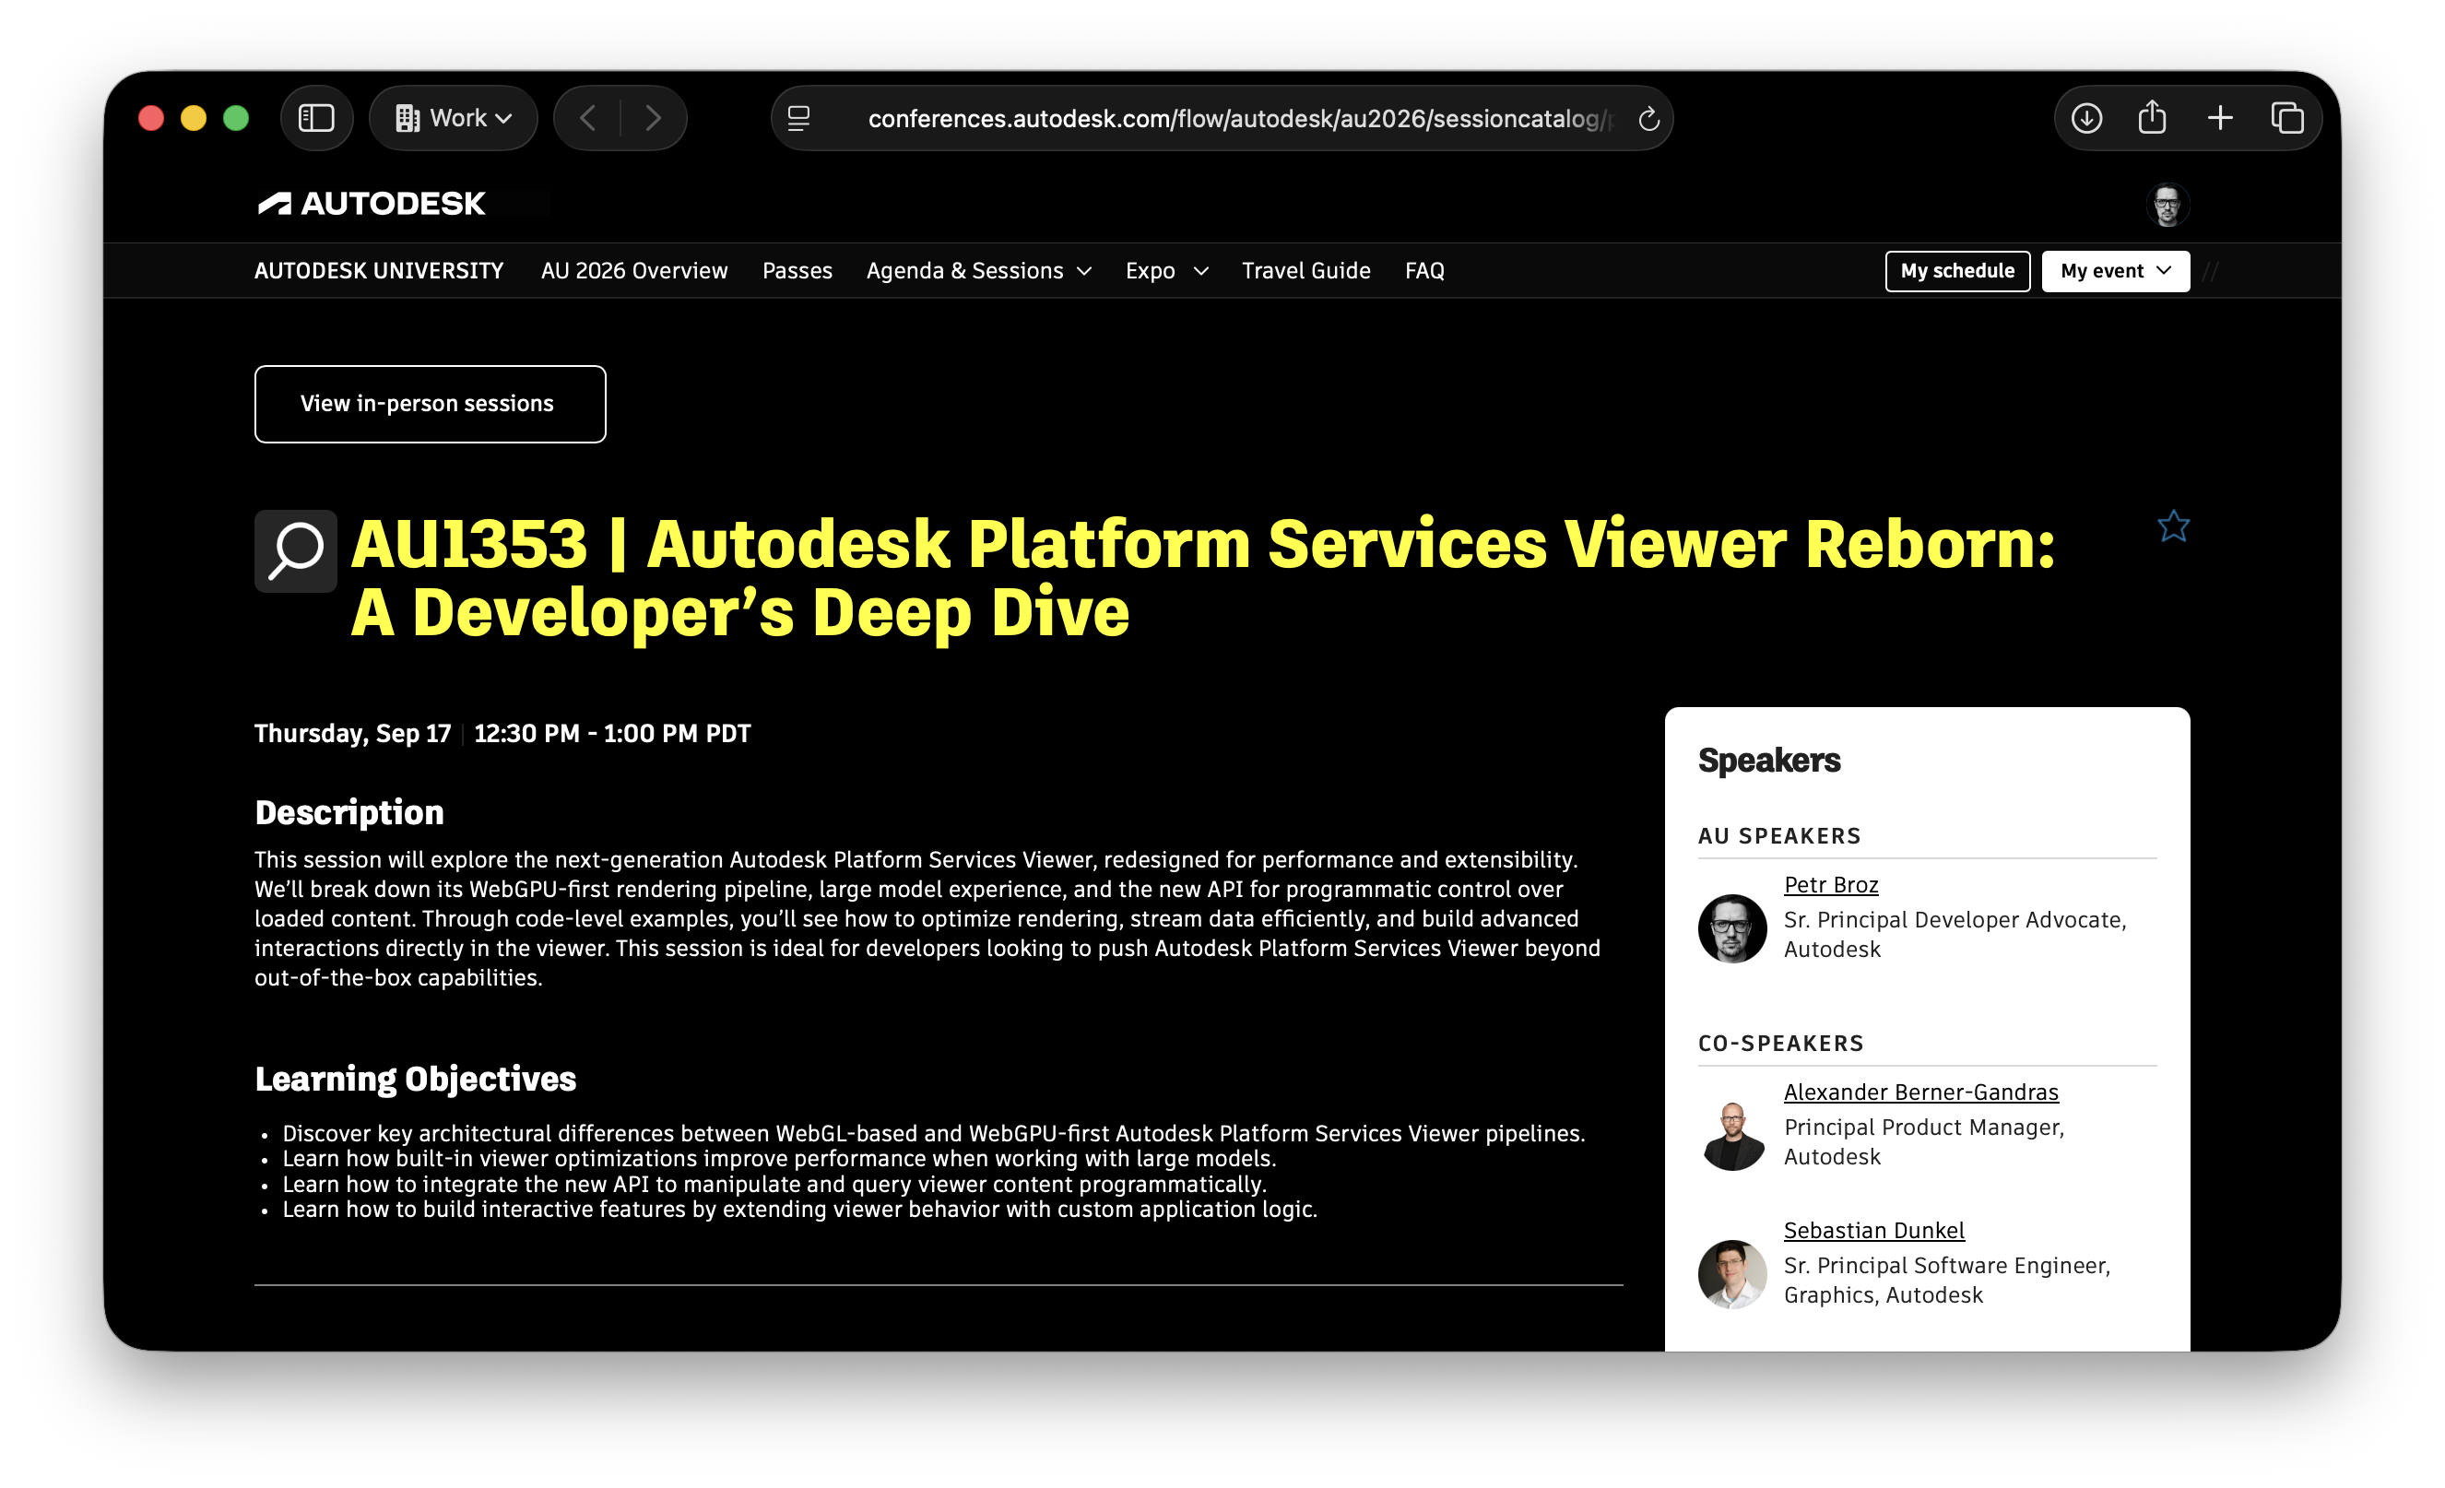Click the Description heading

[x=349, y=812]
